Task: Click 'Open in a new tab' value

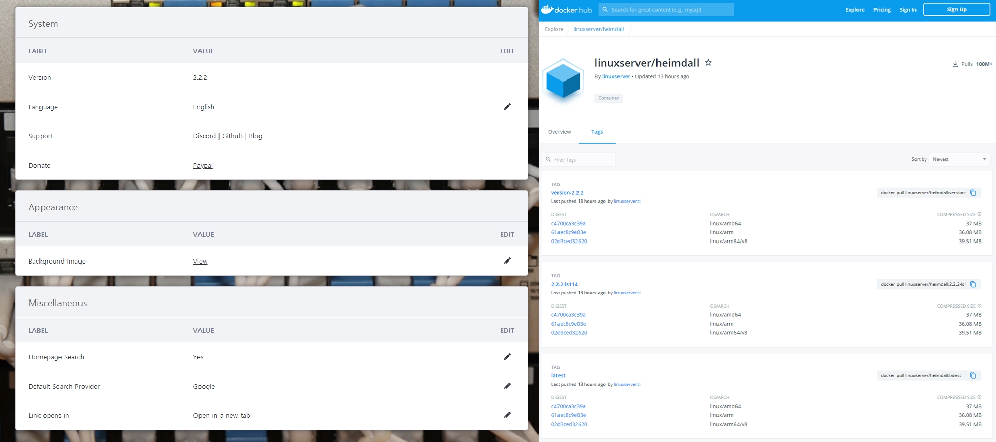Action: pyautogui.click(x=222, y=416)
